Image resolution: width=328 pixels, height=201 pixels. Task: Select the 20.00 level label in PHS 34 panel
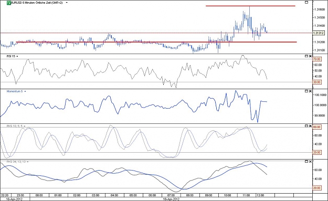coord(317,188)
